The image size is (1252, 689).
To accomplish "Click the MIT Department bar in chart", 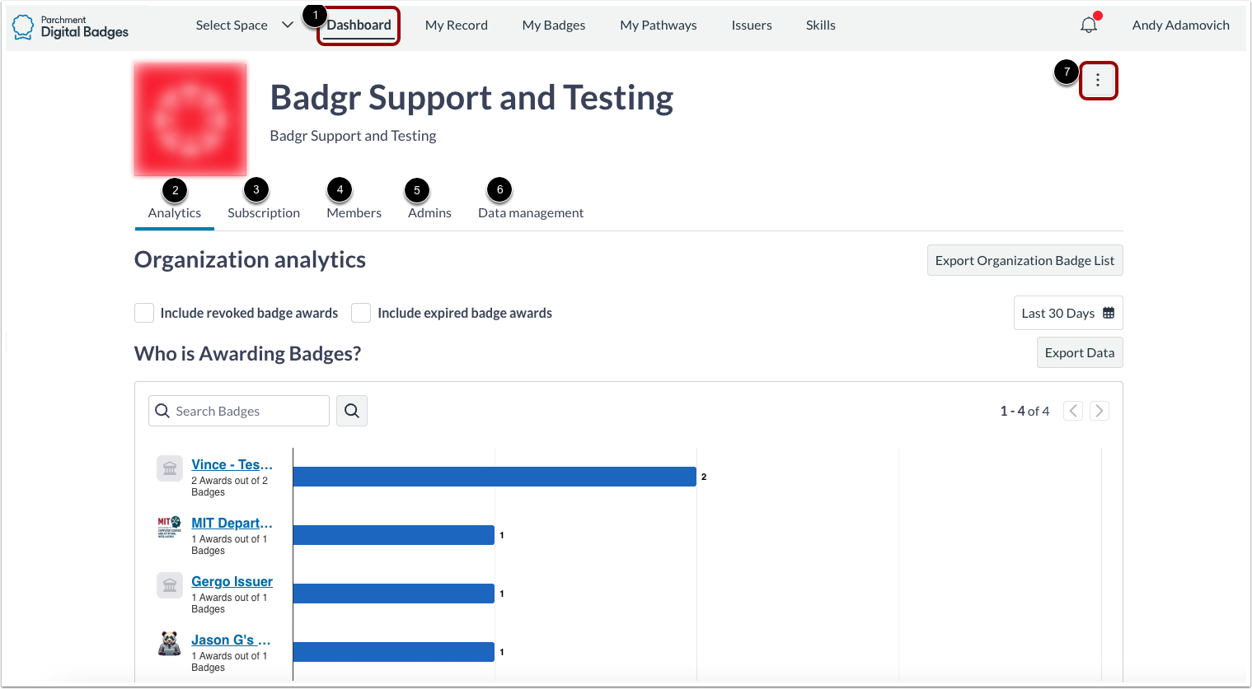I will pyautogui.click(x=394, y=535).
